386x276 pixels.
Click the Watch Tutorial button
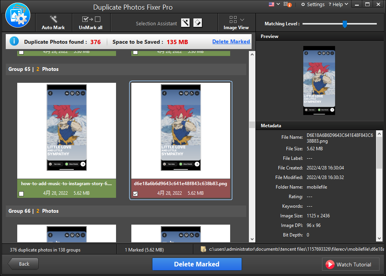[350, 264]
